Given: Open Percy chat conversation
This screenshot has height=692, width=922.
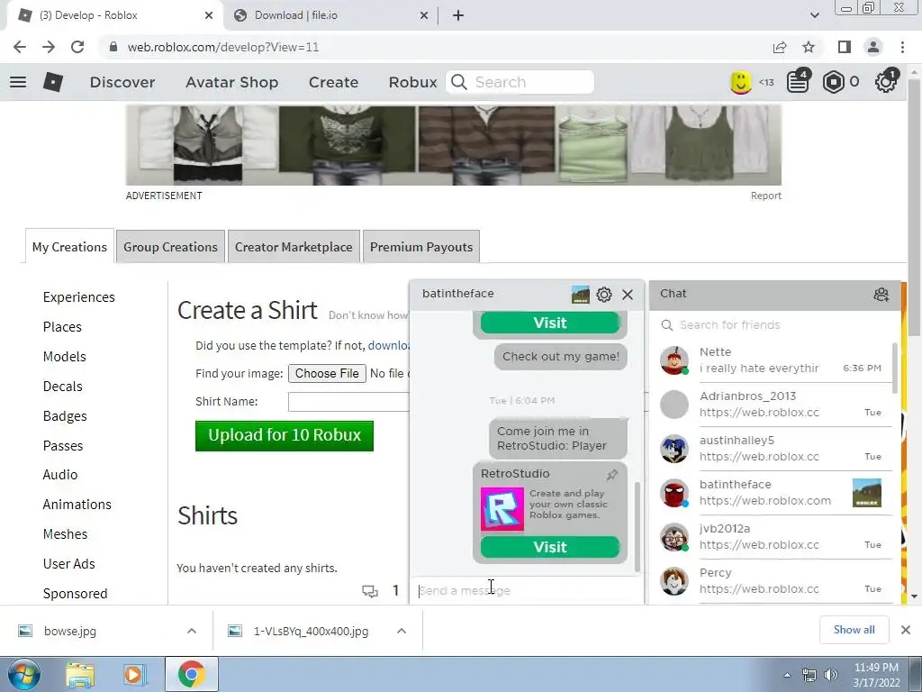Looking at the screenshot, I should coord(773,581).
